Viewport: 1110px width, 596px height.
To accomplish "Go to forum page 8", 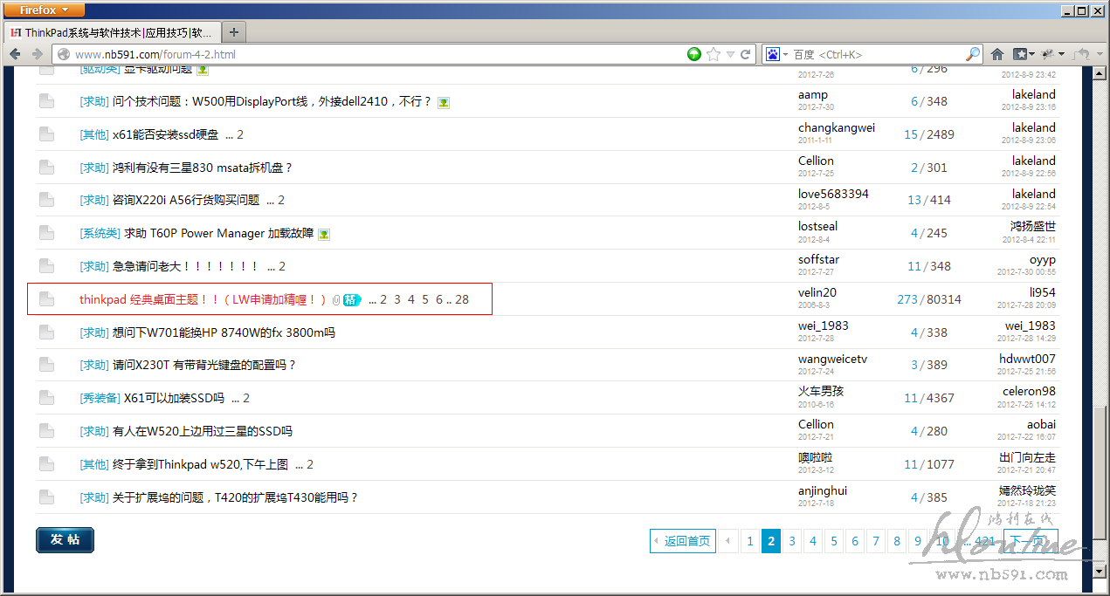I will click(896, 541).
